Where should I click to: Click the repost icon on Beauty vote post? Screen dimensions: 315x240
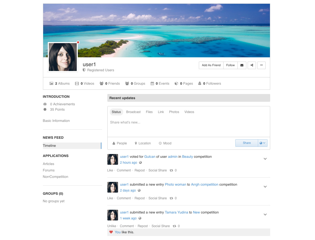point(171,170)
